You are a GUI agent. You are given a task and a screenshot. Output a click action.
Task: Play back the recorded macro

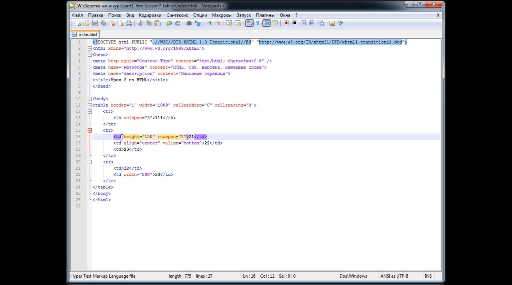pos(303,23)
